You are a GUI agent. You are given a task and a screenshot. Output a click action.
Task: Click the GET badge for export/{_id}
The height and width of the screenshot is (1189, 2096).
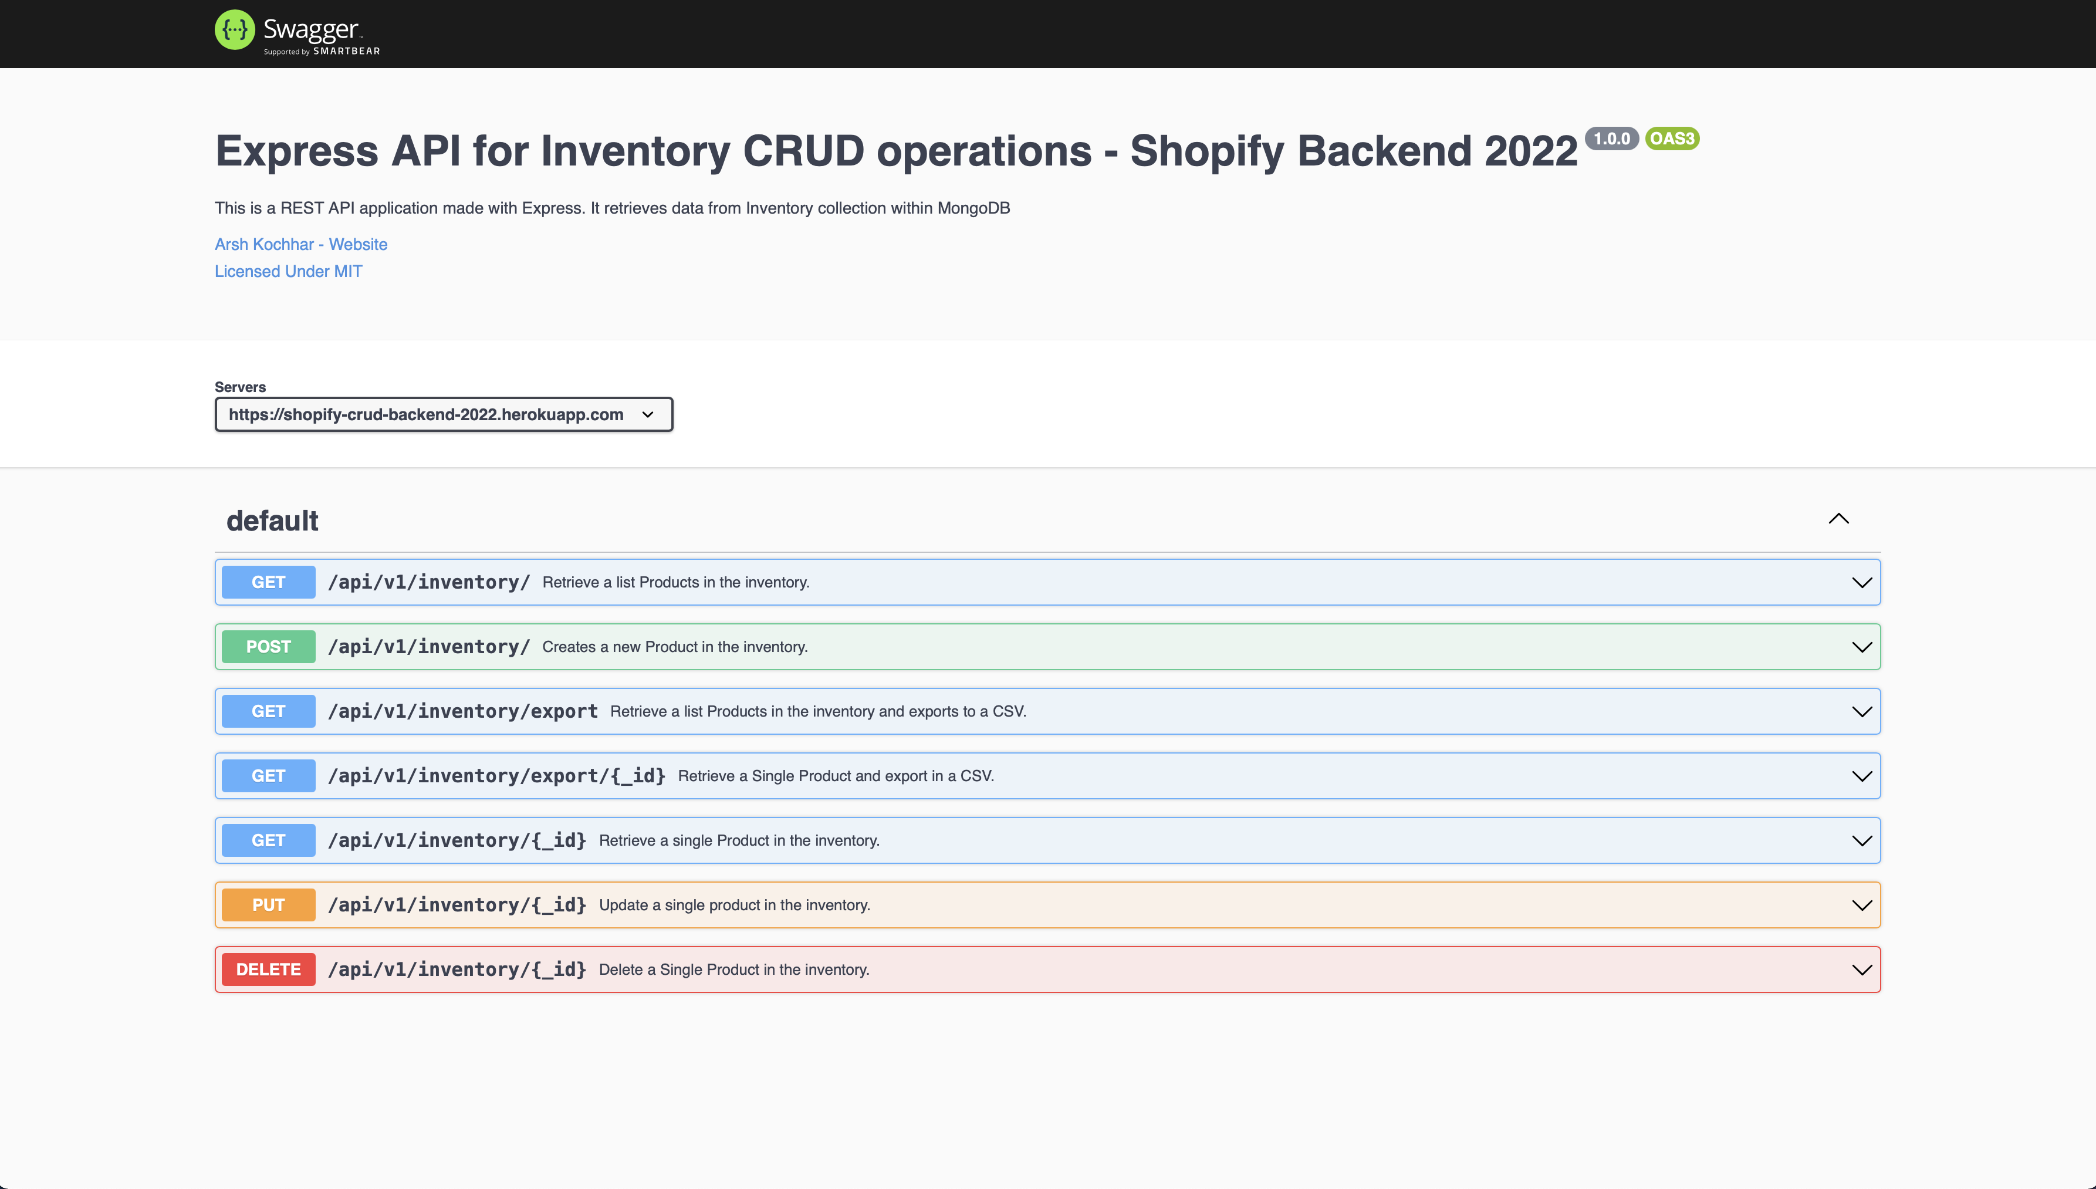[x=269, y=776]
